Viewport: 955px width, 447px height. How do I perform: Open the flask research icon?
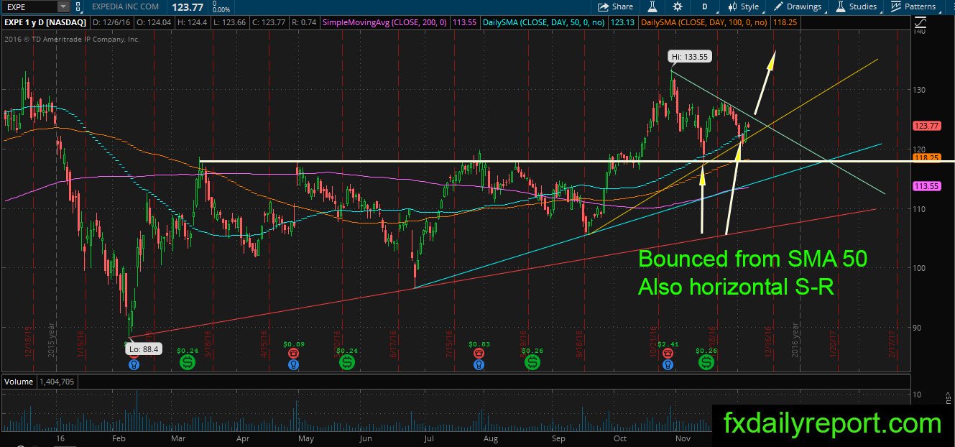tap(652, 6)
